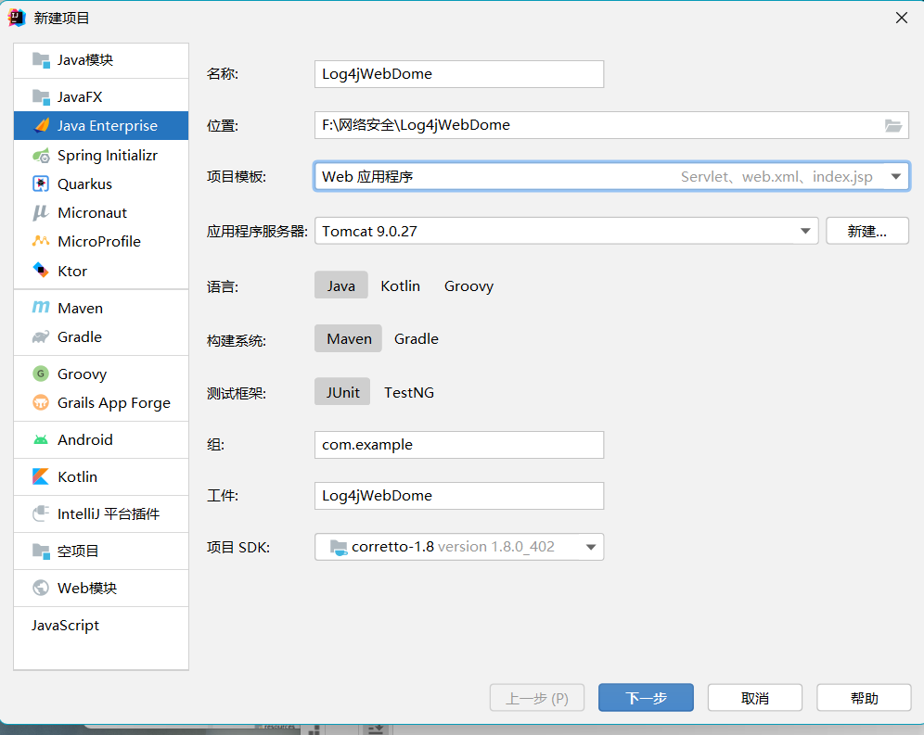Click the 语言 label
The height and width of the screenshot is (735, 924).
pos(222,286)
